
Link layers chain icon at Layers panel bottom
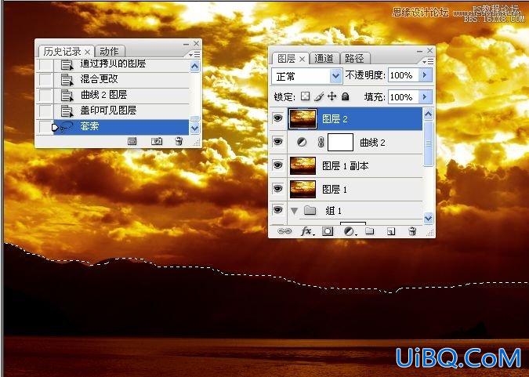coord(284,231)
